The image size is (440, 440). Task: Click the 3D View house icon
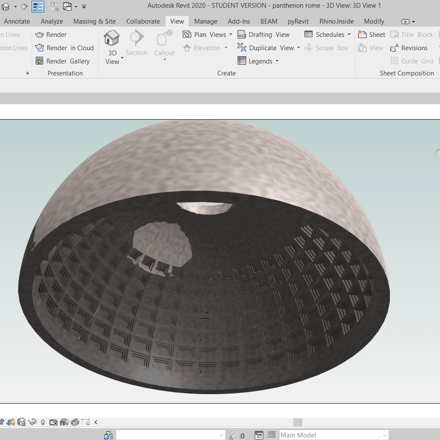click(x=112, y=38)
